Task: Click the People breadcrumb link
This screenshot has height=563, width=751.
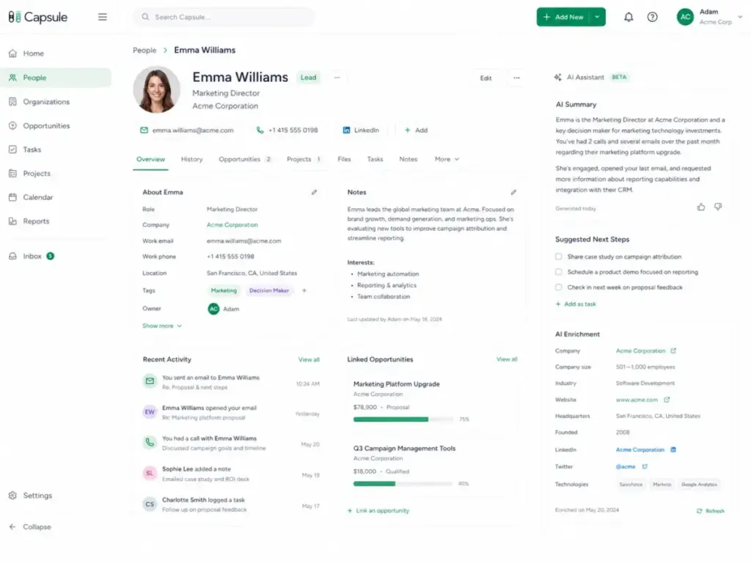Action: (x=144, y=51)
